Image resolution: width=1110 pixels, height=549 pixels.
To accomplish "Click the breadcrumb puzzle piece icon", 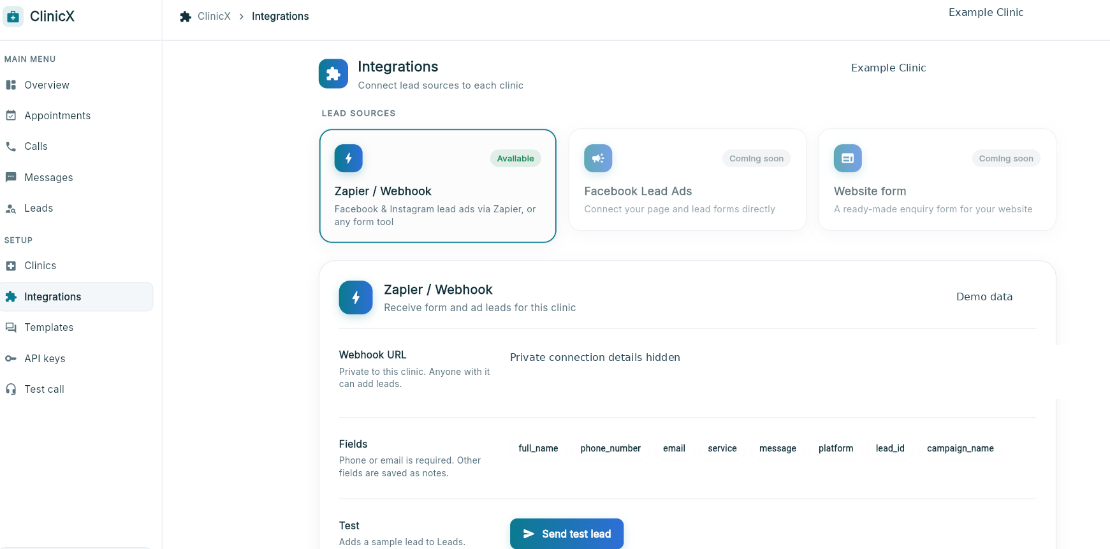I will point(186,17).
